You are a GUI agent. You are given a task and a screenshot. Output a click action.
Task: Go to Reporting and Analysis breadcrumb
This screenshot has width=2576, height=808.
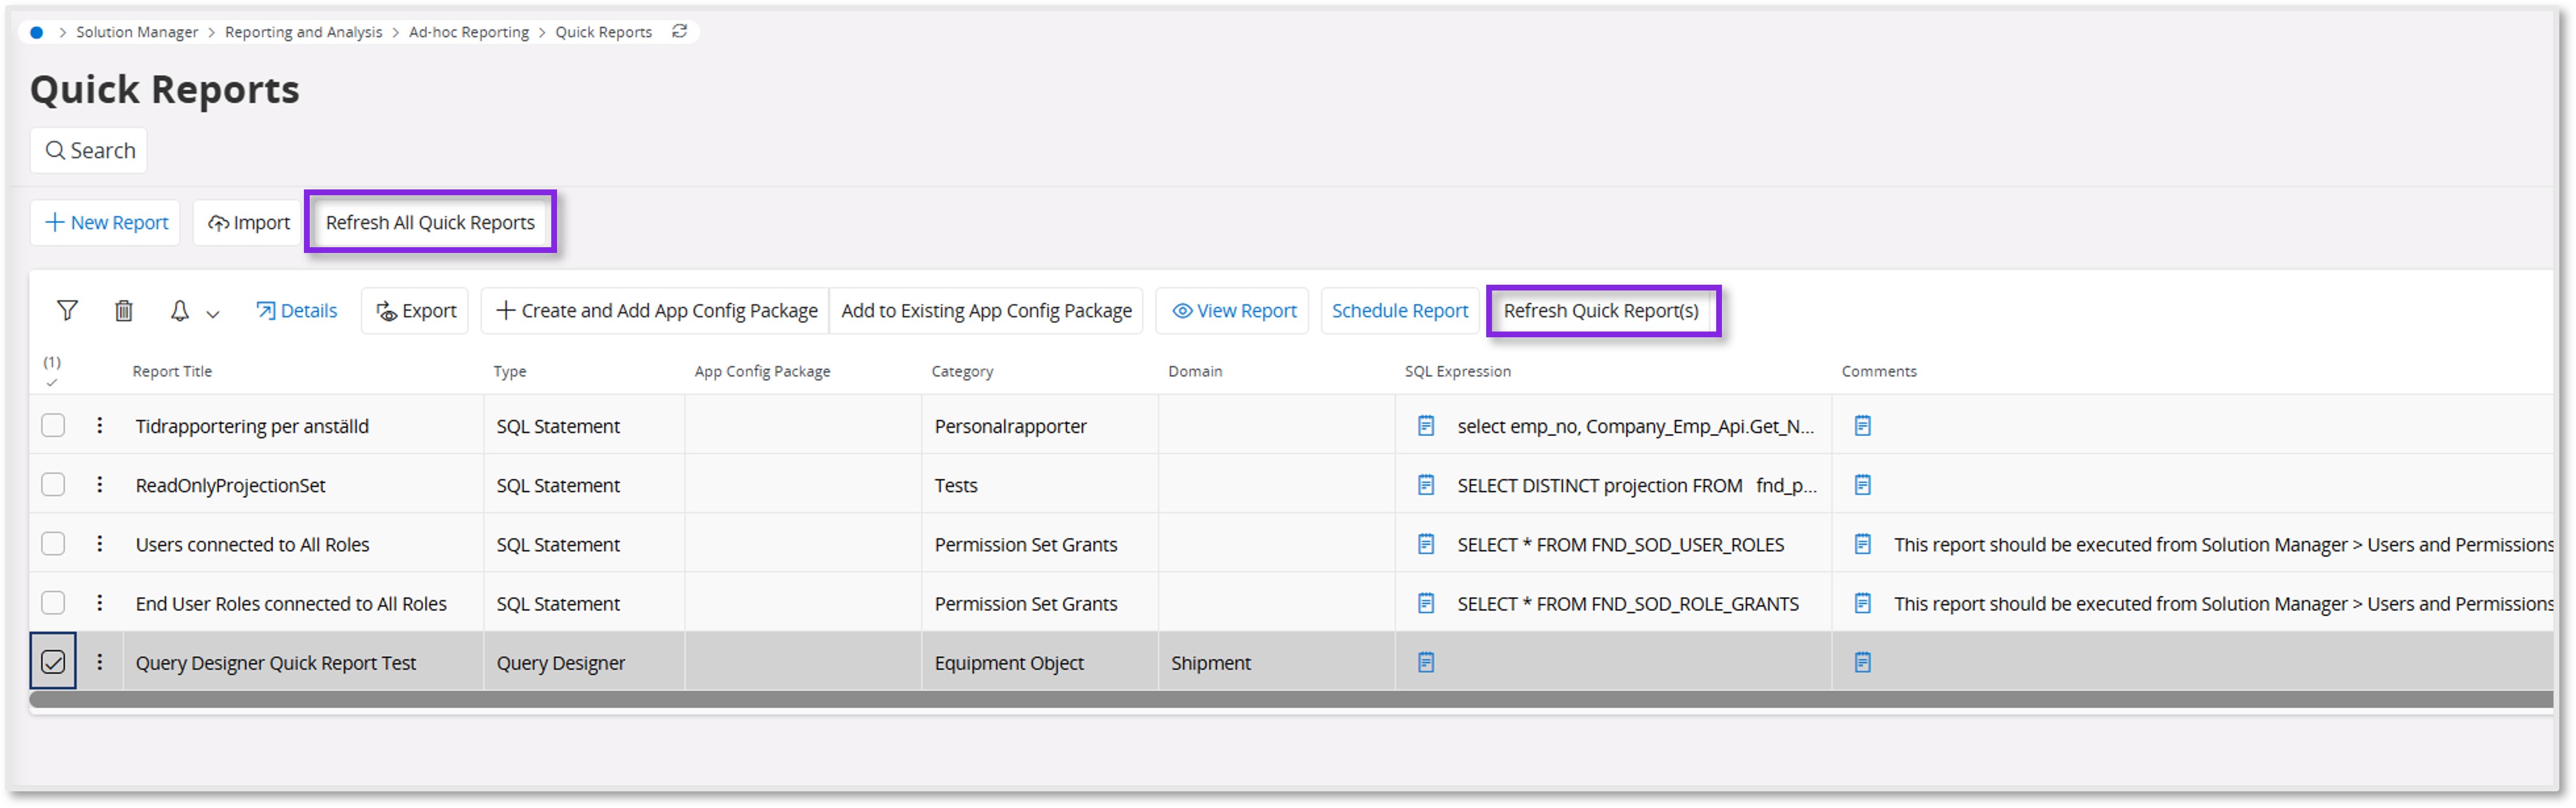tap(303, 32)
